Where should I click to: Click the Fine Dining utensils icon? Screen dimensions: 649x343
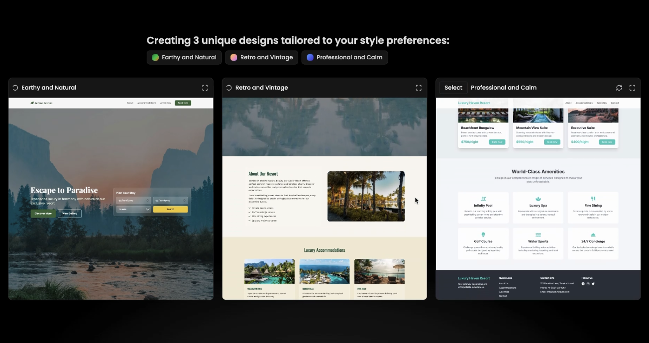[593, 199]
